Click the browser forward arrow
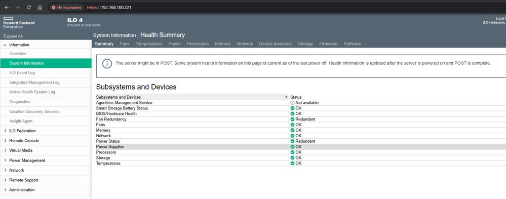 point(18,7)
